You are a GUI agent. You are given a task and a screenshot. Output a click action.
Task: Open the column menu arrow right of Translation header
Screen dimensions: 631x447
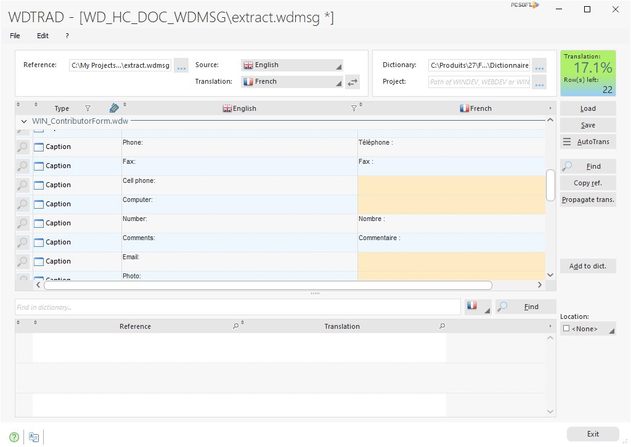click(550, 326)
